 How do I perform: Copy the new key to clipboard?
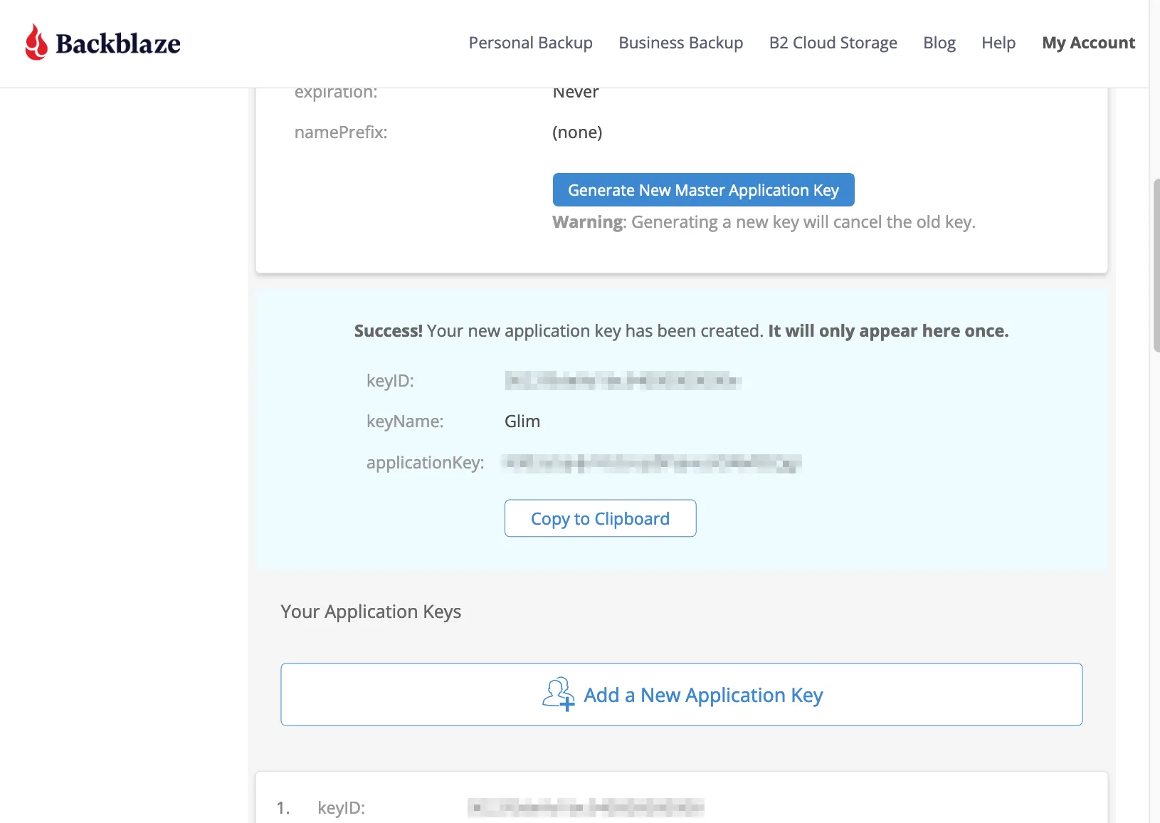coord(599,518)
